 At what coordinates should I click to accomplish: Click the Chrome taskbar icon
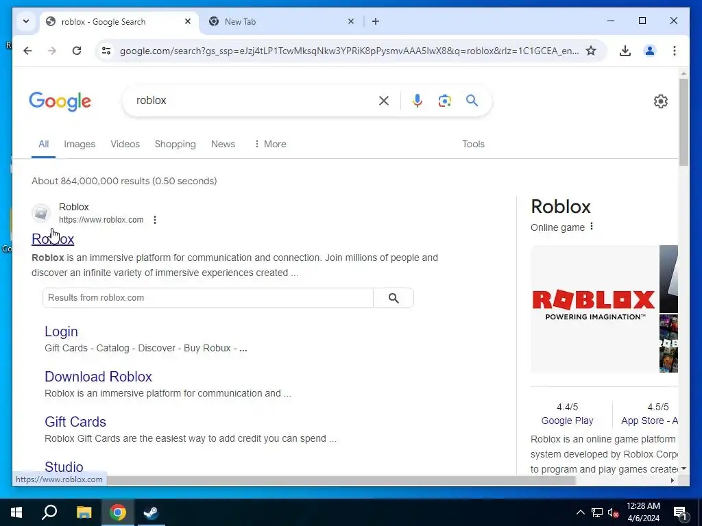click(118, 512)
